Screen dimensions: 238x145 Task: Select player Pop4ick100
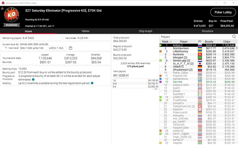(x=197, y=76)
